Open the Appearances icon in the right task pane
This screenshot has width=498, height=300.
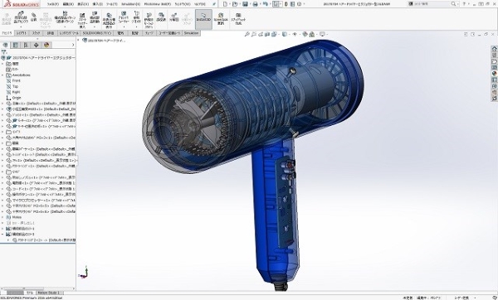494,74
